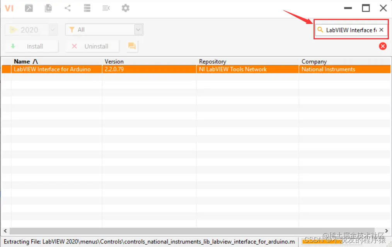The height and width of the screenshot is (247, 392).
Task: Click the horizontal scrollbar right arrow
Action: [387, 231]
